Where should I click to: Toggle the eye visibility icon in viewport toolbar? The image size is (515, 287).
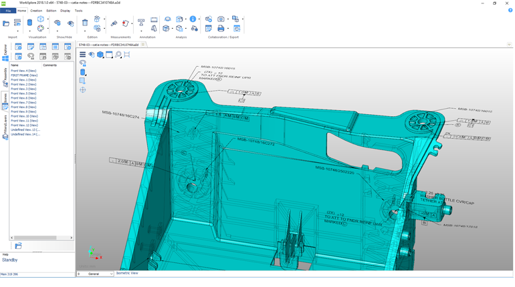pos(92,55)
